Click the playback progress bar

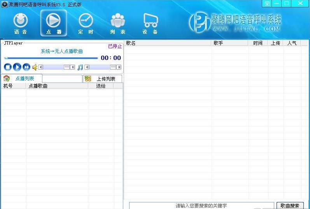click(x=51, y=58)
